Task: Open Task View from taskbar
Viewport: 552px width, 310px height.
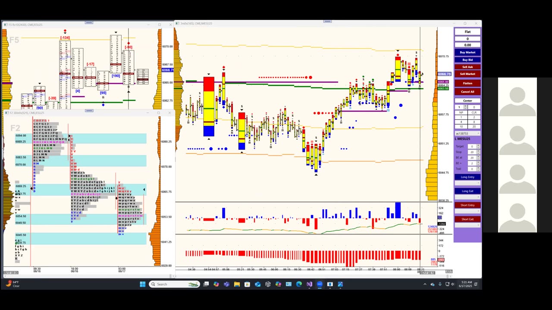Action: pos(206,284)
